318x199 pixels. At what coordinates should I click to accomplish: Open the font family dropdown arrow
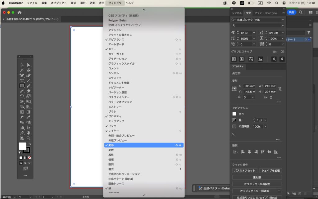283,20
